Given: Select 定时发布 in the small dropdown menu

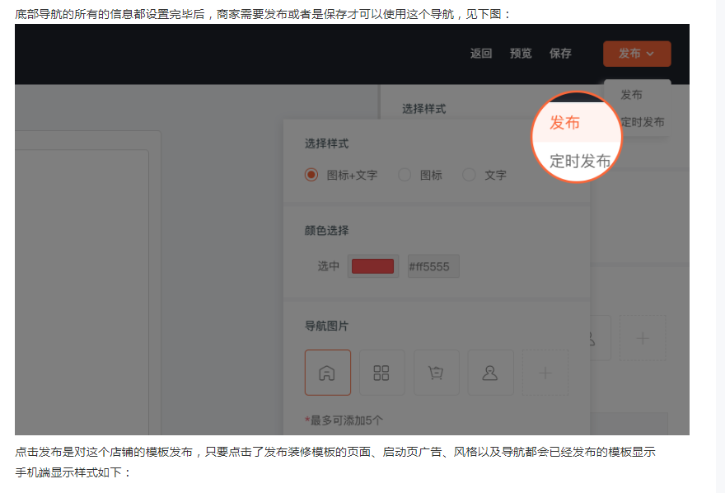Looking at the screenshot, I should point(644,122).
